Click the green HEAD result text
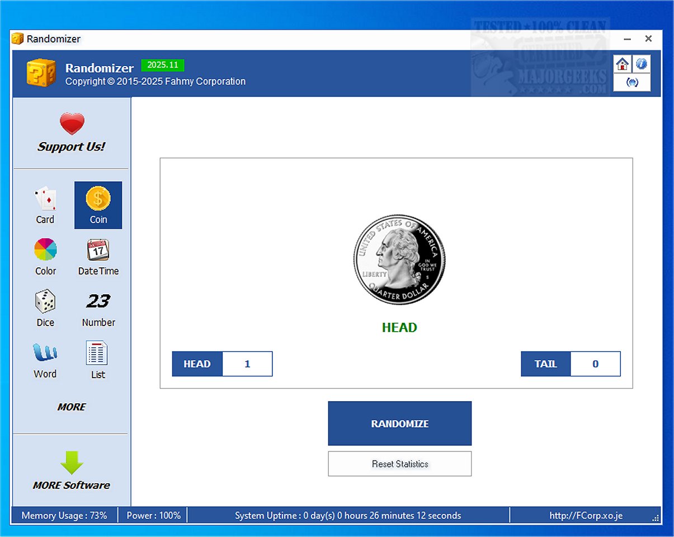674x537 pixels. coord(399,328)
